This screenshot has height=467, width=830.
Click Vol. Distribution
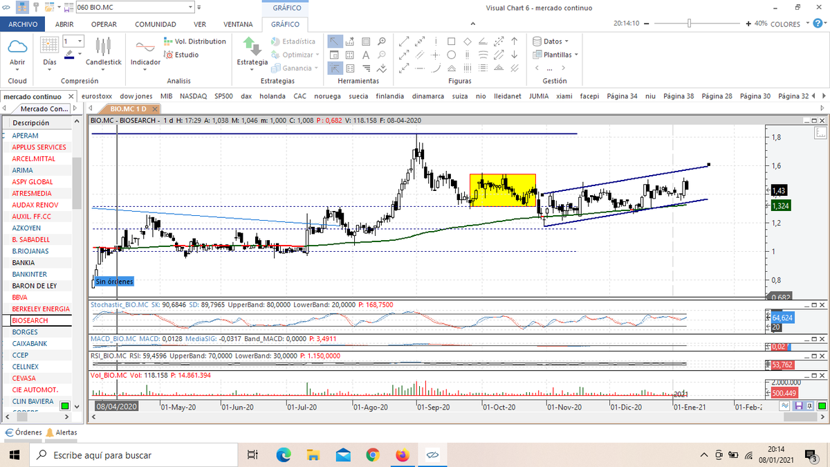195,42
